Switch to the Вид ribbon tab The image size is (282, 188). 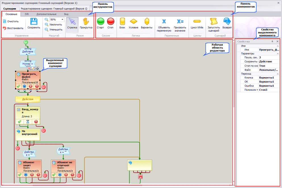coord(66,14)
